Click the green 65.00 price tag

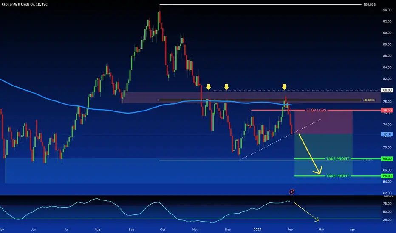click(387, 176)
